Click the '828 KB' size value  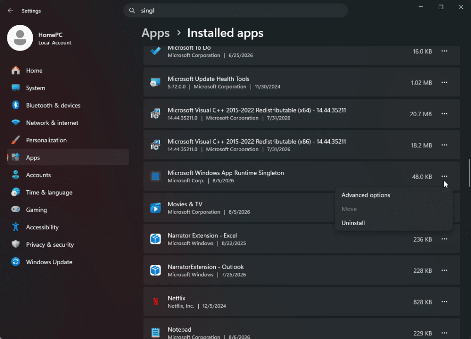[422, 302]
